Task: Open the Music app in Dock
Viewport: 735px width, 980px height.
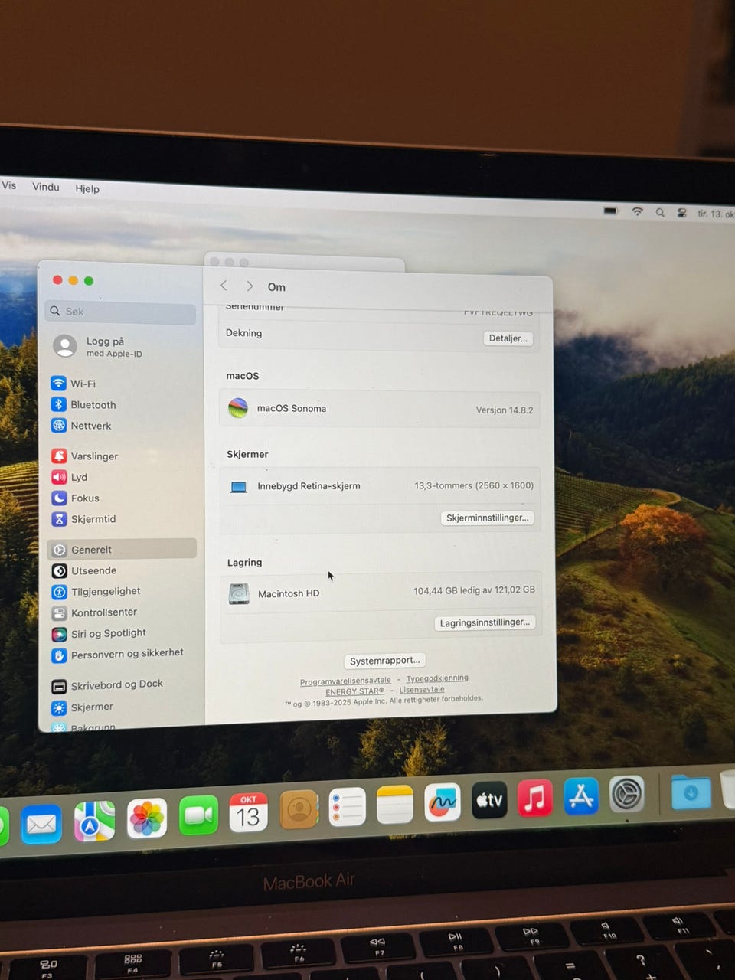Action: [535, 799]
